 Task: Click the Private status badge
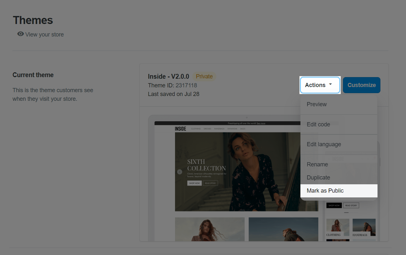(204, 76)
